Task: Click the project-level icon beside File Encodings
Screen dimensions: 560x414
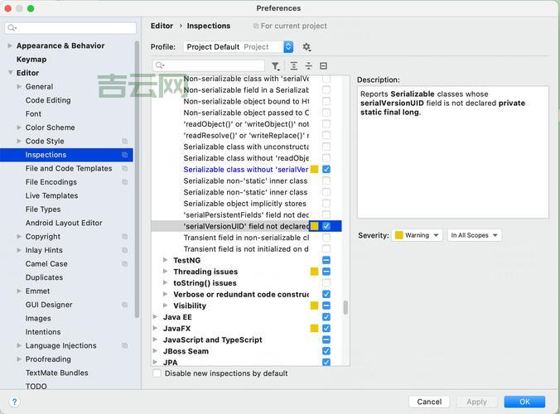Action: click(124, 182)
